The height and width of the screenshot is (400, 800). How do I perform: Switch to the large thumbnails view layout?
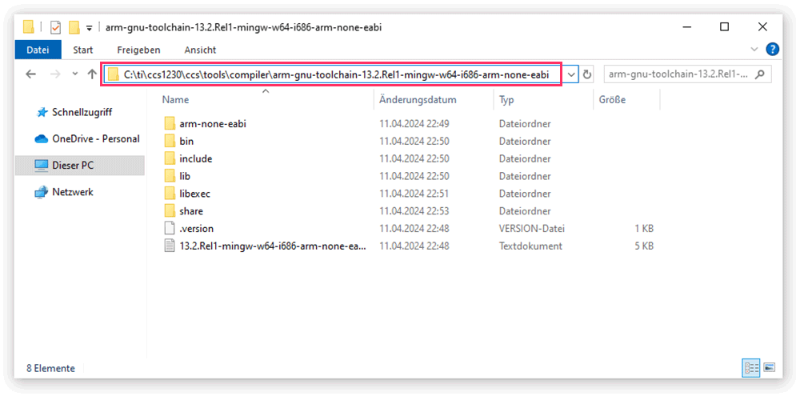(x=770, y=367)
